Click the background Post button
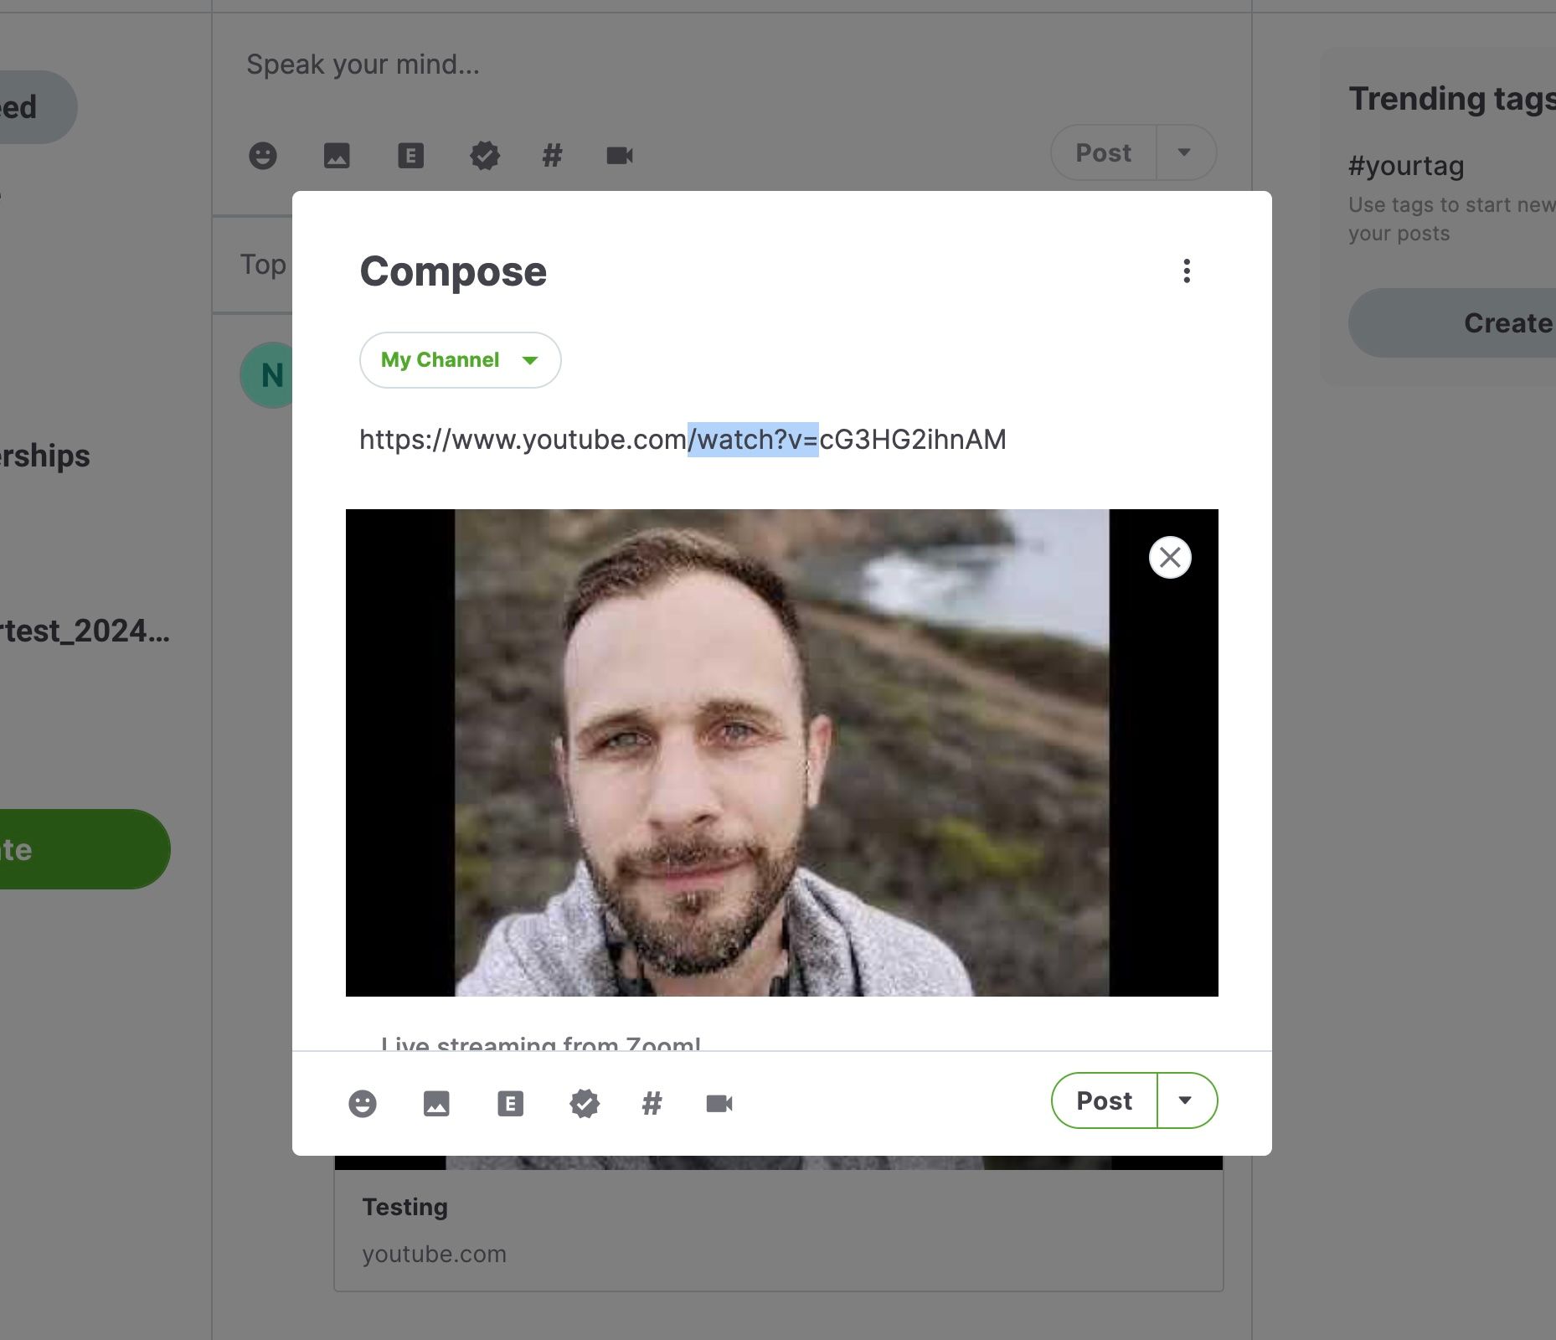Viewport: 1556px width, 1340px height. click(1103, 152)
